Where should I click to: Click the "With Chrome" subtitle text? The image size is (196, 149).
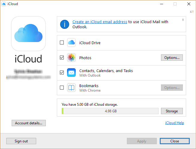90,90
